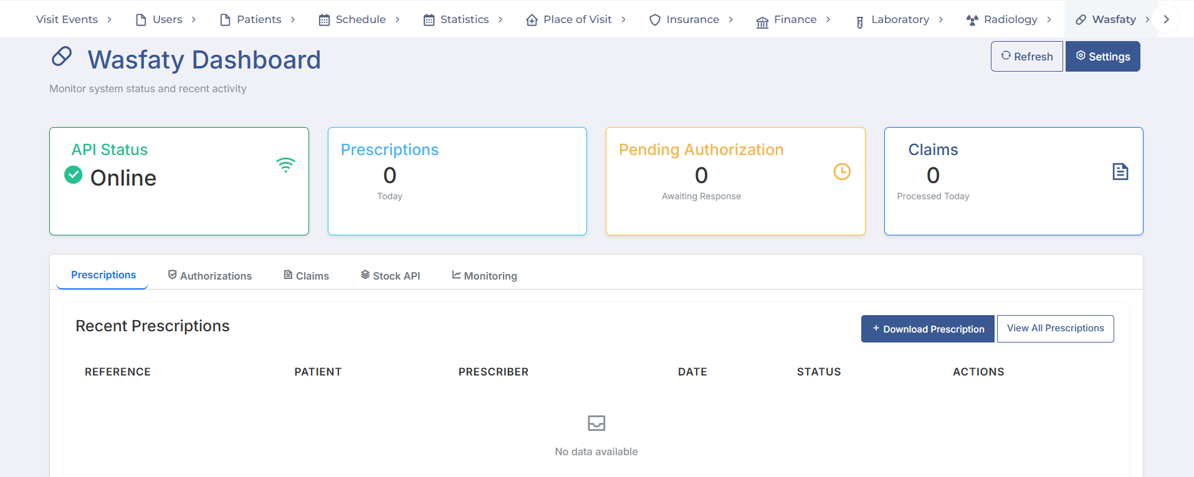The height and width of the screenshot is (477, 1194).
Task: Click the document icon in Claims card
Action: coord(1120,172)
